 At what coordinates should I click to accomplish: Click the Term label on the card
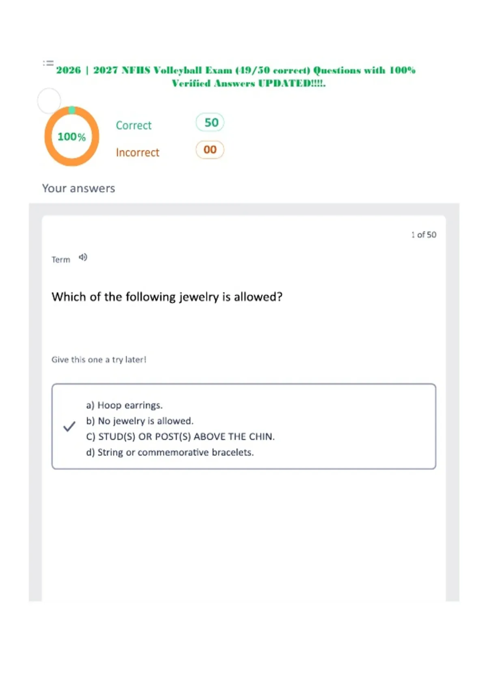(x=61, y=259)
